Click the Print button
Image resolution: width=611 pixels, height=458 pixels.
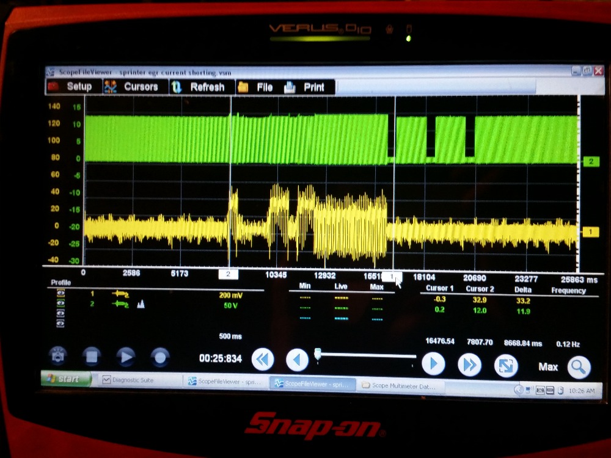305,87
